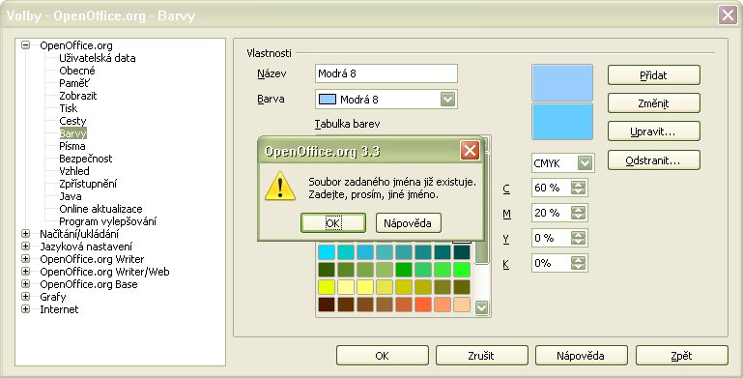Screen dimensions: 743x378
Task: Click the Odstranit... button
Action: [654, 160]
